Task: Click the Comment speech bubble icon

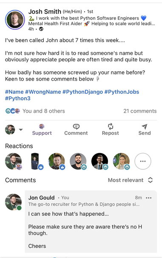Action: (x=76, y=127)
